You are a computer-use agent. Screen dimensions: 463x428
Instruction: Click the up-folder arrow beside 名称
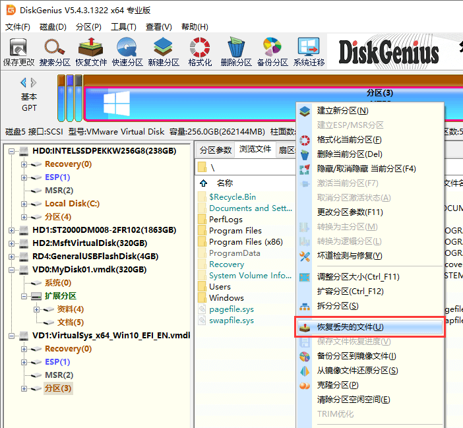click(x=203, y=183)
